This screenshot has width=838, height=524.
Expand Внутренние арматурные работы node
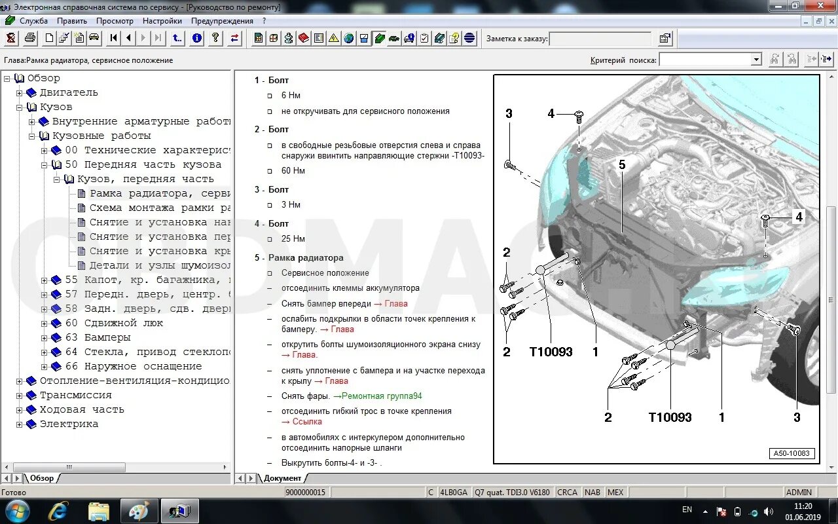click(32, 122)
